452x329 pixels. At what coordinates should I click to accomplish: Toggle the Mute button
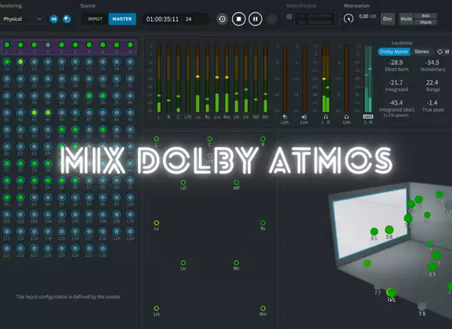(406, 19)
